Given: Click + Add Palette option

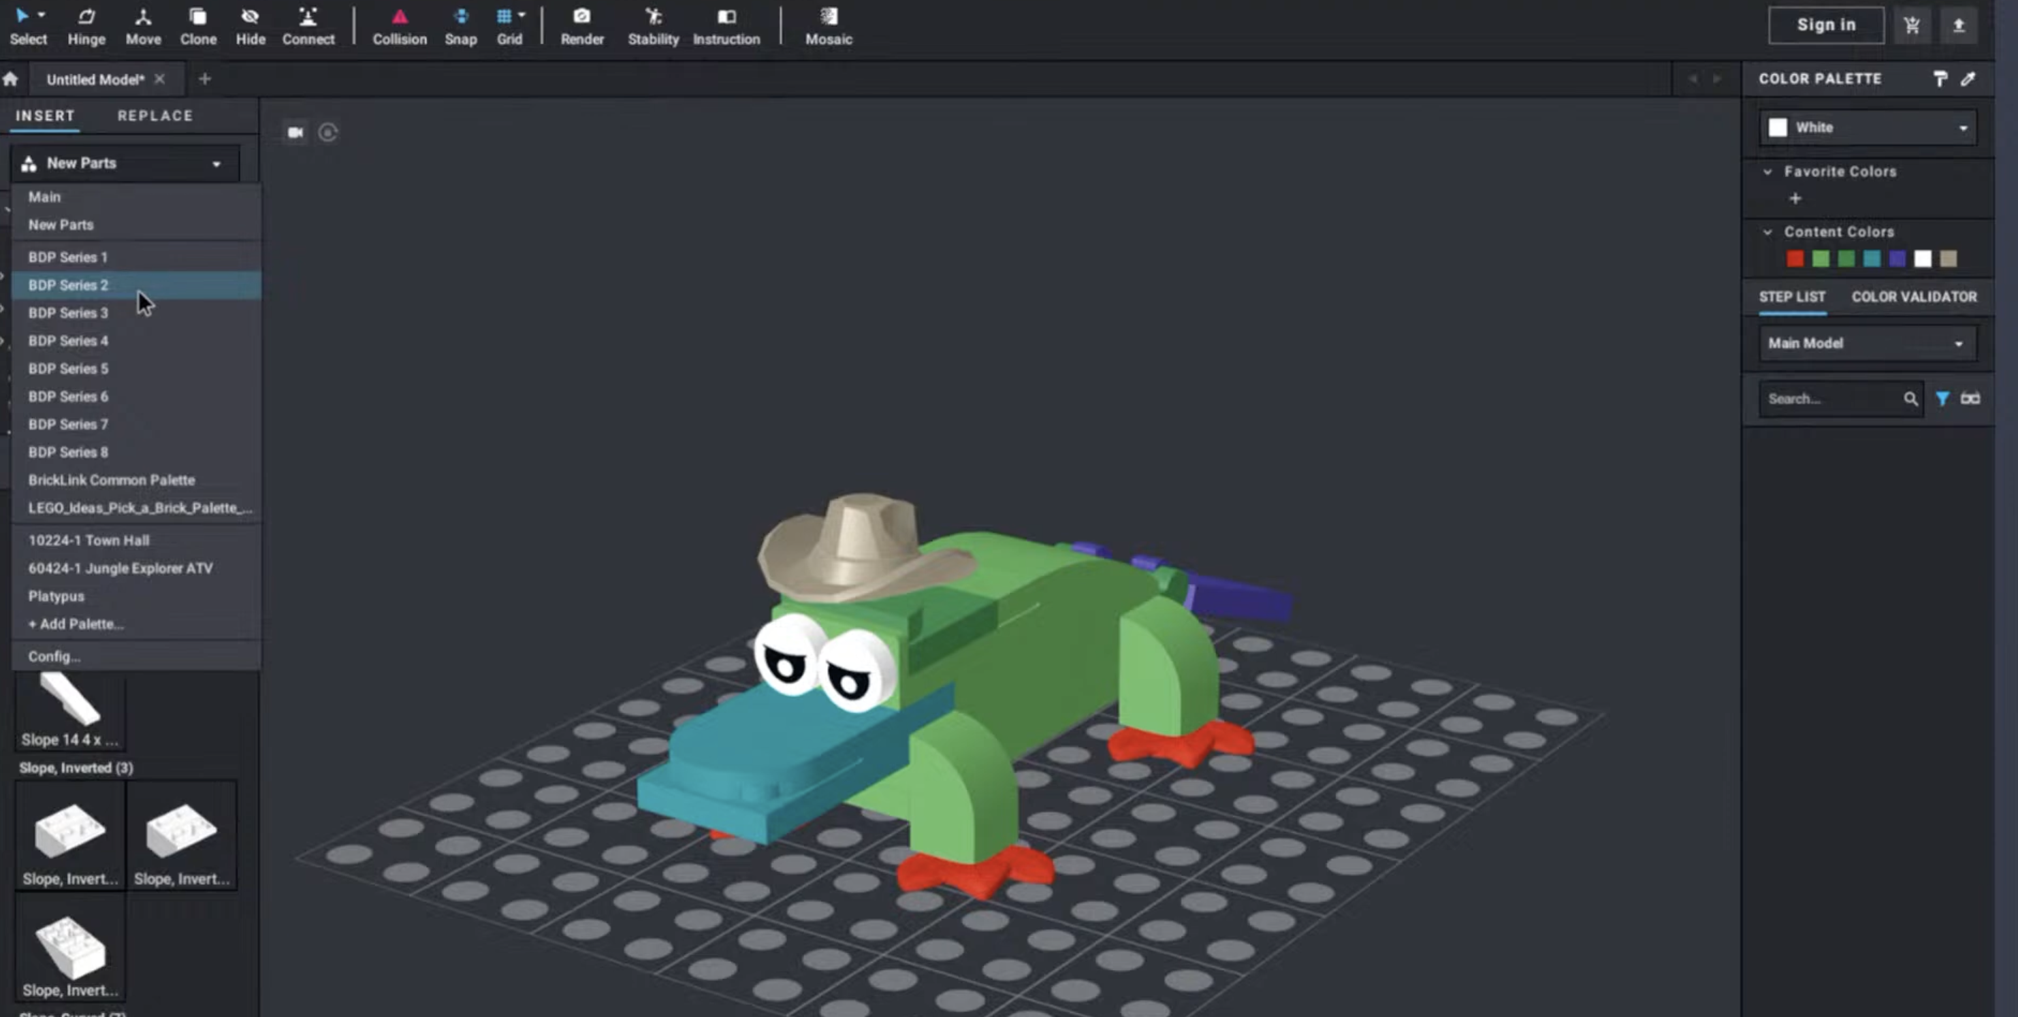Looking at the screenshot, I should (136, 624).
